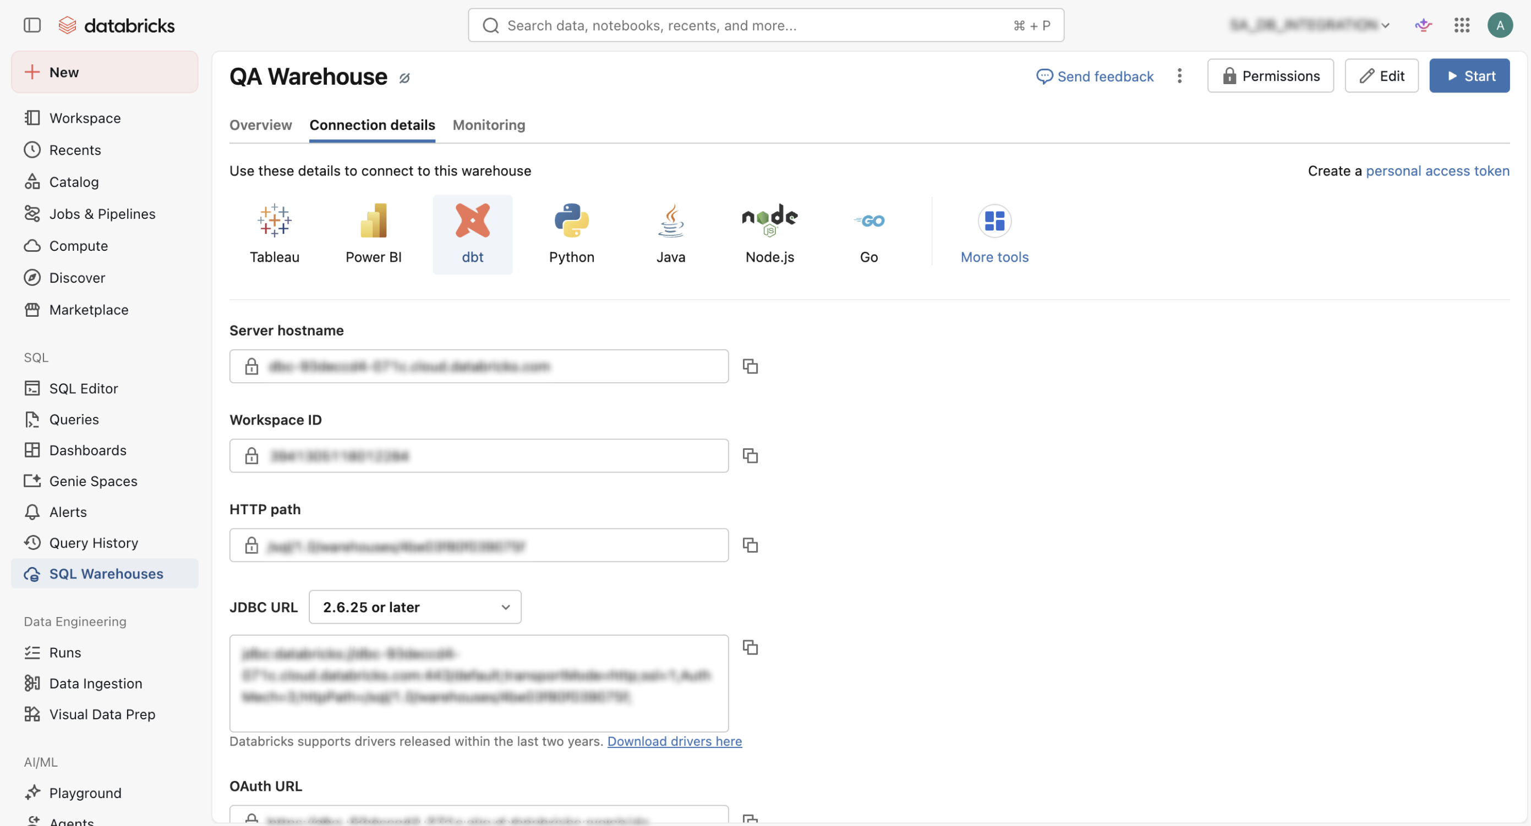Viewport: 1531px width, 826px height.
Task: Select the Go connection tool
Action: pyautogui.click(x=869, y=235)
